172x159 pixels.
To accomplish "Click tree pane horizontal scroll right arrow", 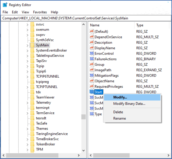I will tap(78, 155).
